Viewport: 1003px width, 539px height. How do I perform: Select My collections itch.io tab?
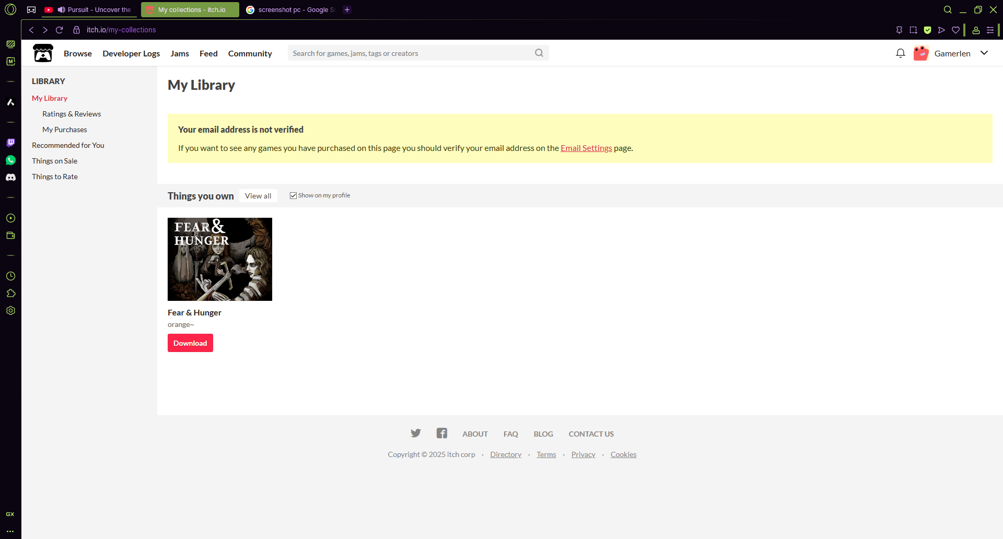[190, 9]
